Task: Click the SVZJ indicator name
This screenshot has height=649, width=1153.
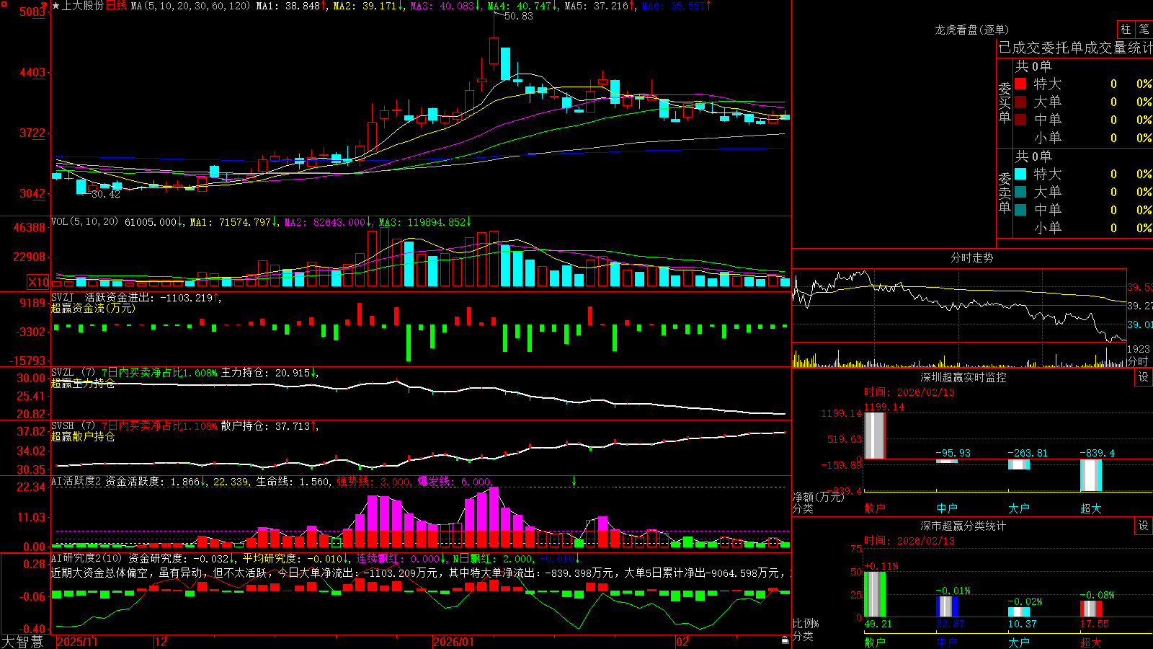Action: point(63,297)
